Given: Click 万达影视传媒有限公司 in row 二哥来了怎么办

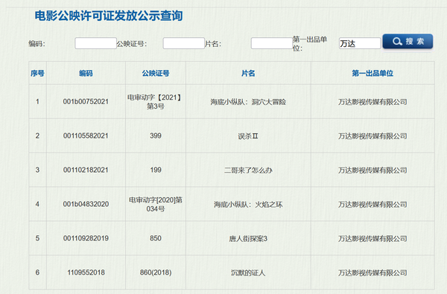Looking at the screenshot, I should [x=372, y=170].
